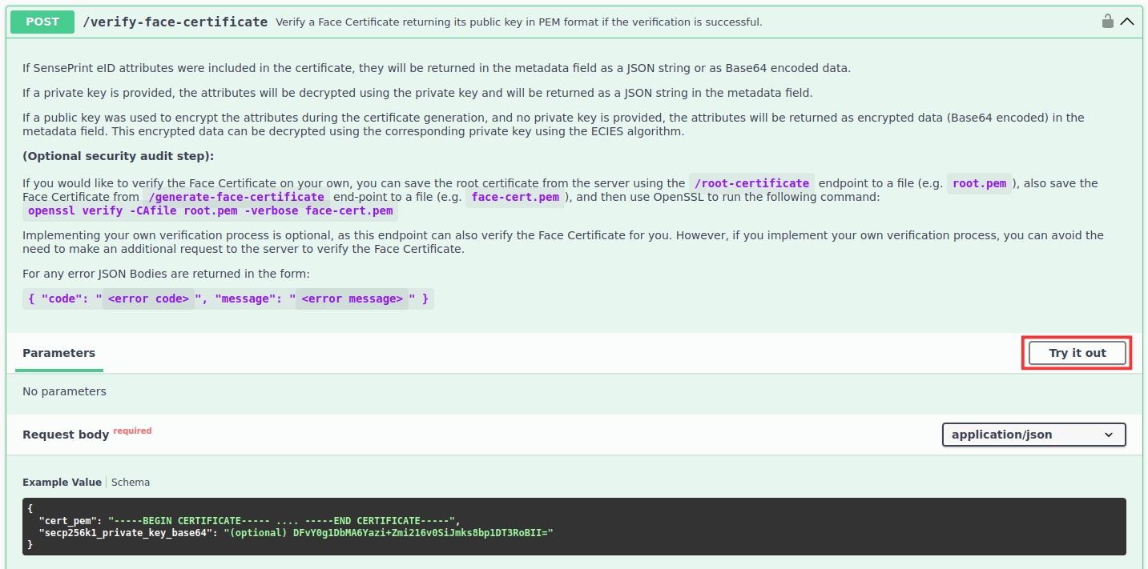Click the endpoint summary description text
The height and width of the screenshot is (569, 1148).
(518, 22)
